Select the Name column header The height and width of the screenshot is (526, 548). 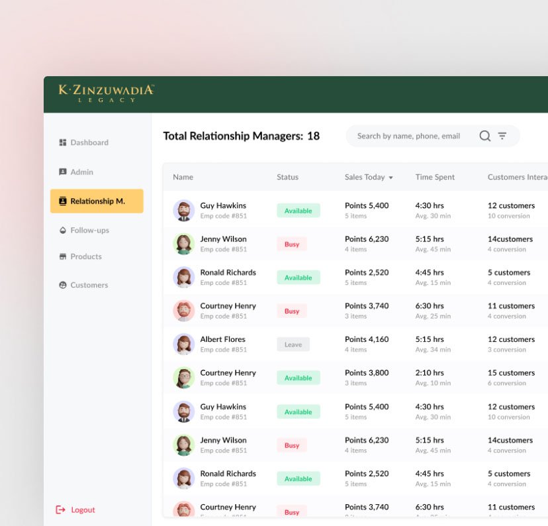182,177
